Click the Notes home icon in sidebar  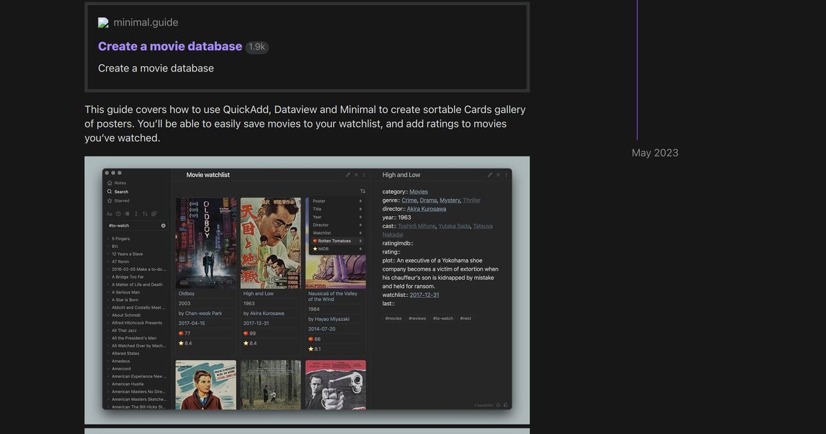point(109,183)
